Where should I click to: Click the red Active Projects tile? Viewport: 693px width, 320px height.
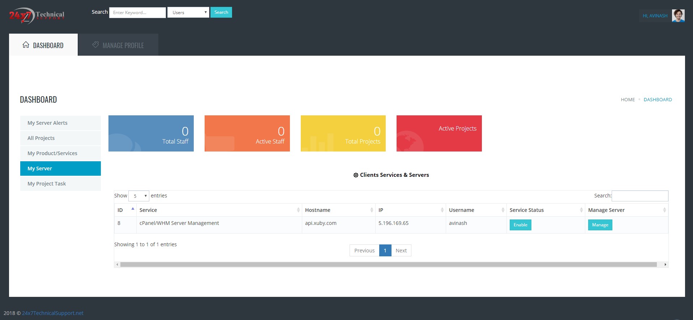click(439, 133)
